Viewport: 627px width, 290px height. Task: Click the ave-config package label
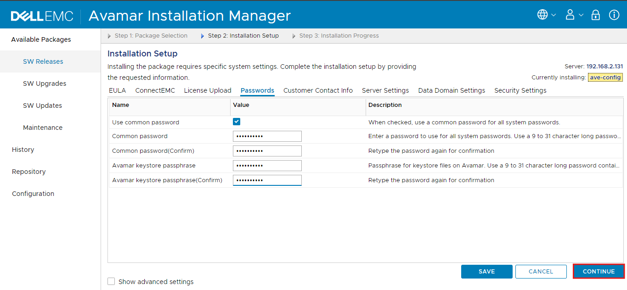point(605,77)
